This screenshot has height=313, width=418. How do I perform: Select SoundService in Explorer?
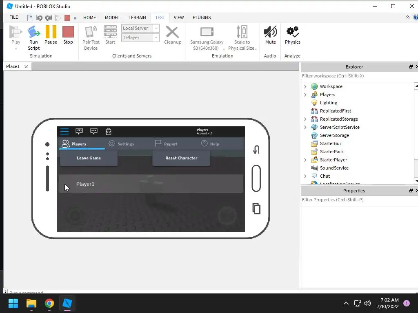pos(334,168)
